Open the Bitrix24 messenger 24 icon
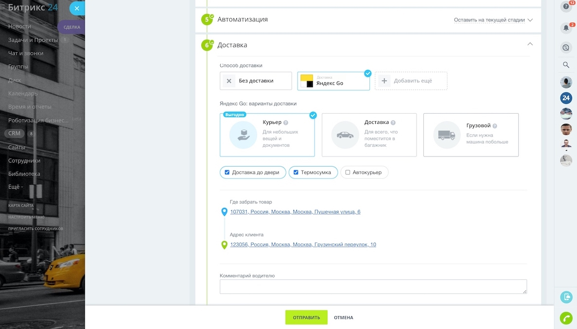The image size is (577, 329). pos(565,98)
